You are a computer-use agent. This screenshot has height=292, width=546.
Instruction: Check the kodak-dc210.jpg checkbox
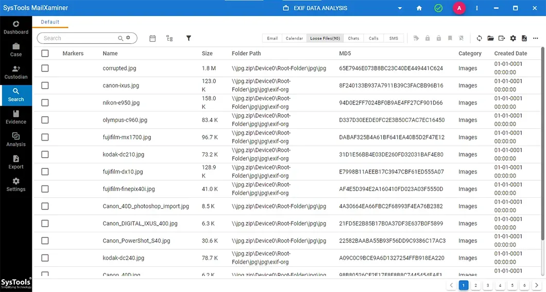(x=45, y=154)
